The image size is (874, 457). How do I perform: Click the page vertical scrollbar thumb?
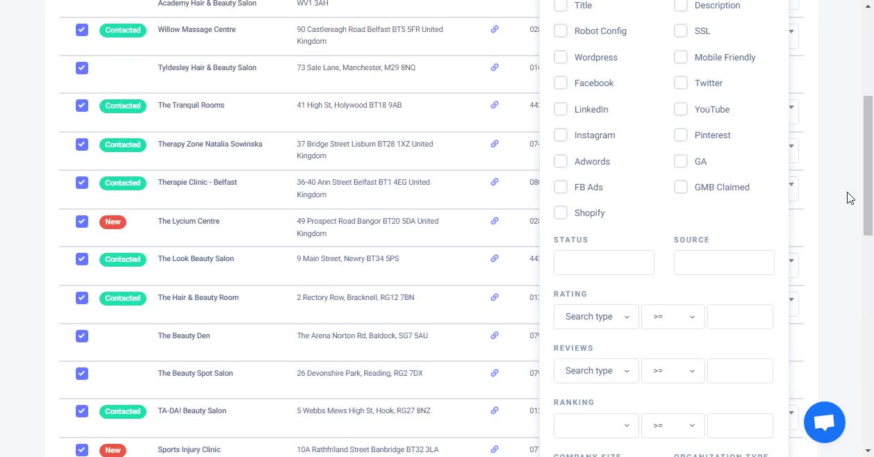click(x=868, y=167)
